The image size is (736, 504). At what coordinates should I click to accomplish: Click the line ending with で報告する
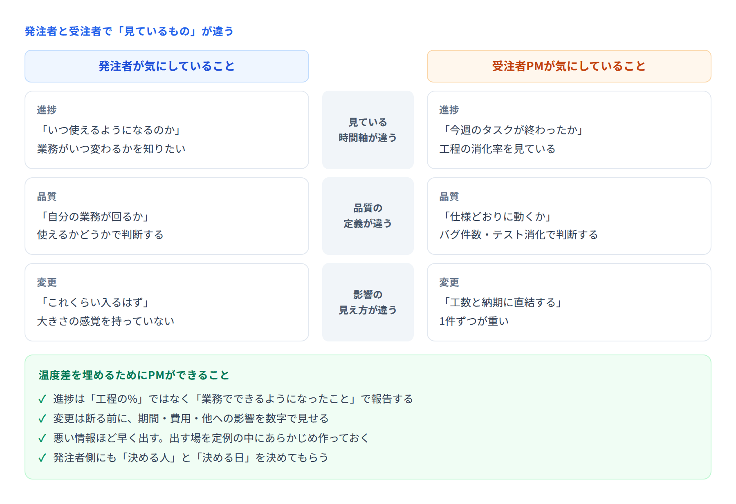(x=233, y=399)
